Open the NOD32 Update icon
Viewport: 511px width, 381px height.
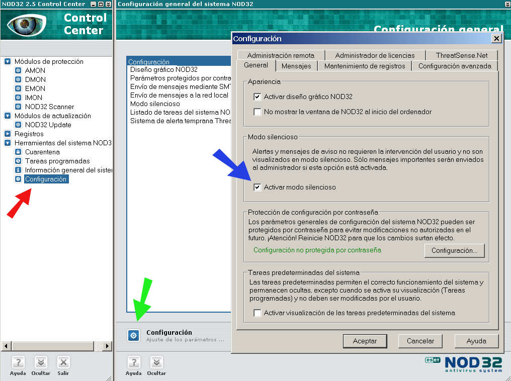18,125
